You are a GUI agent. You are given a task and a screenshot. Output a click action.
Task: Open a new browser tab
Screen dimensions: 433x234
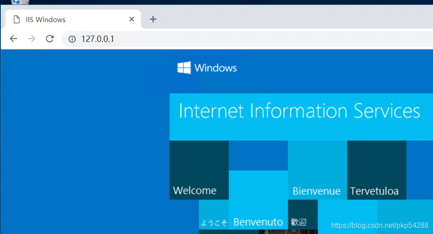tap(153, 19)
